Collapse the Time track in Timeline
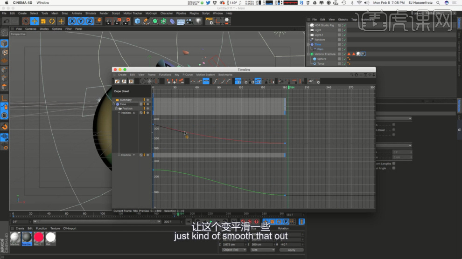462x259 pixels. click(x=114, y=104)
